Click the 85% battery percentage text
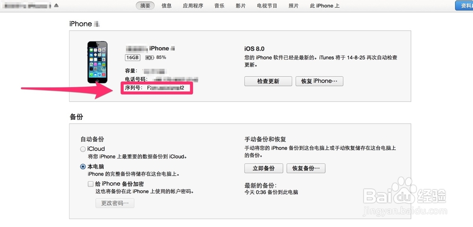 [x=161, y=57]
